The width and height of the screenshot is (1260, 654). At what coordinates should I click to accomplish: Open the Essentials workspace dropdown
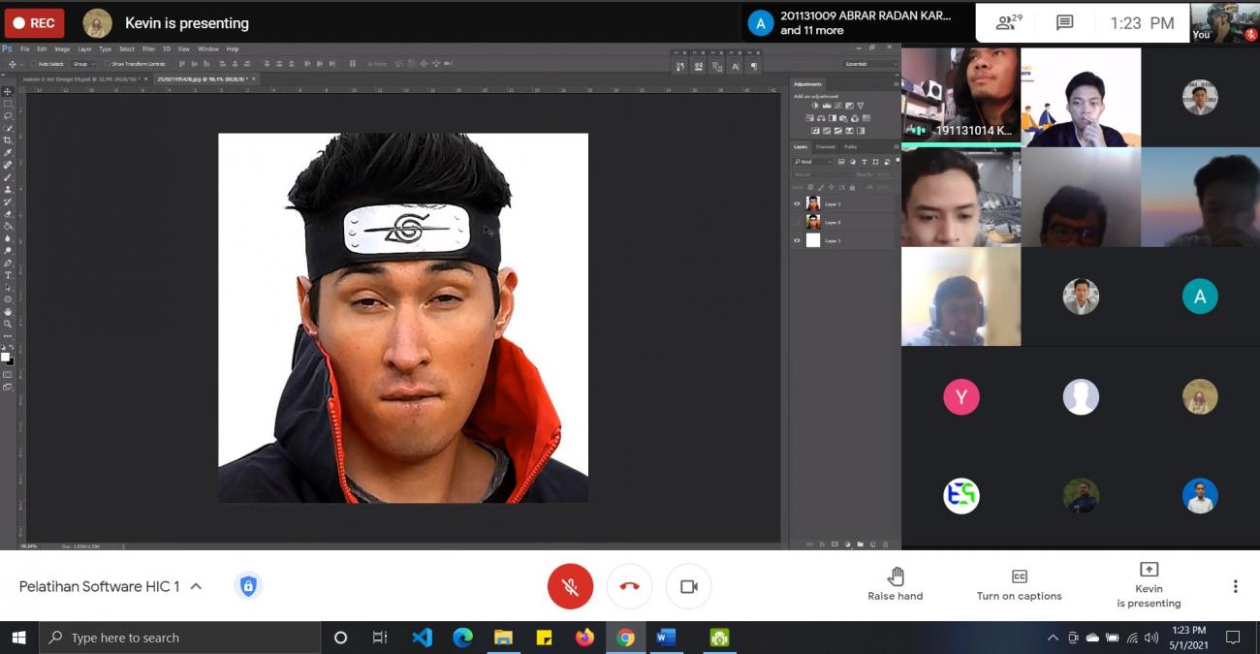pos(867,64)
